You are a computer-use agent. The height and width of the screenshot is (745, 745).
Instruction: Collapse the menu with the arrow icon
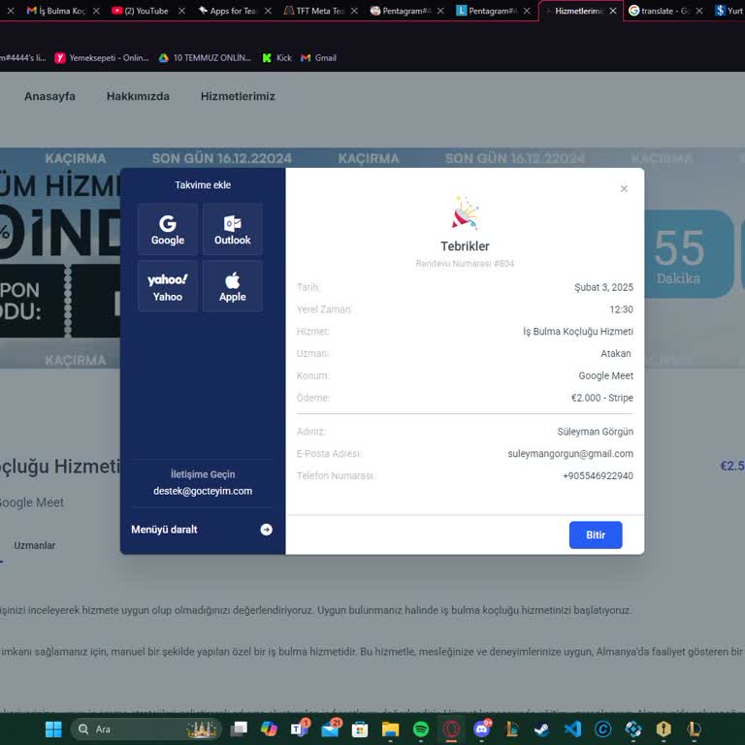[266, 530]
